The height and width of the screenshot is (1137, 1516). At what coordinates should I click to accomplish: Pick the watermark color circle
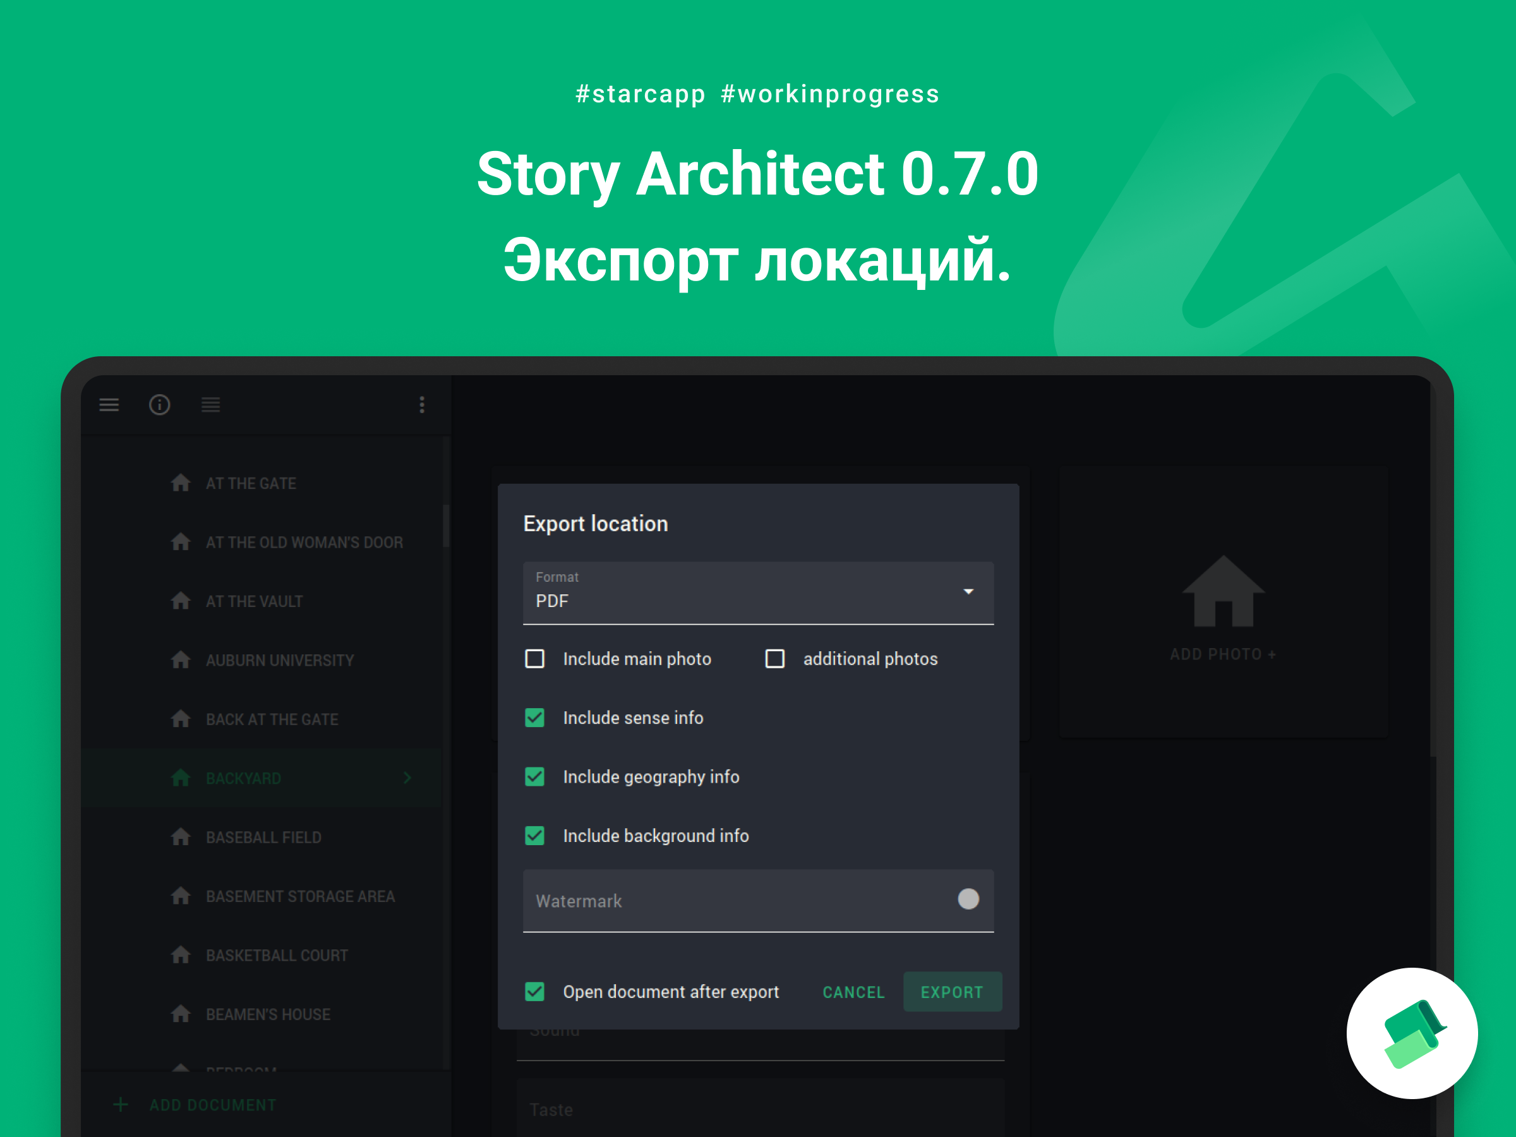click(x=968, y=898)
